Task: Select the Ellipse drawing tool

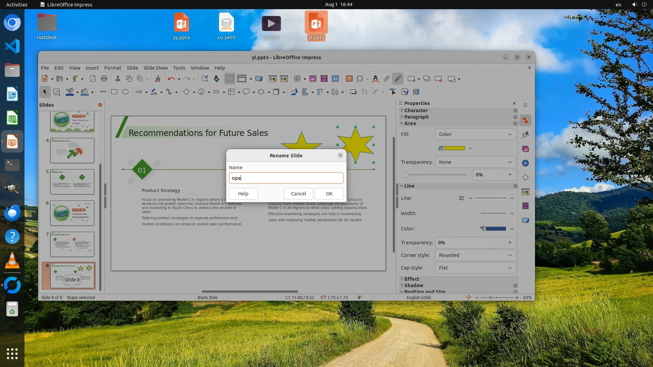Action: pyautogui.click(x=125, y=92)
